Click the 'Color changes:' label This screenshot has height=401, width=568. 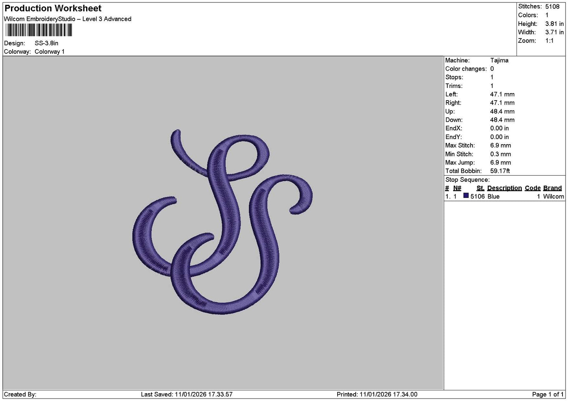pos(466,69)
